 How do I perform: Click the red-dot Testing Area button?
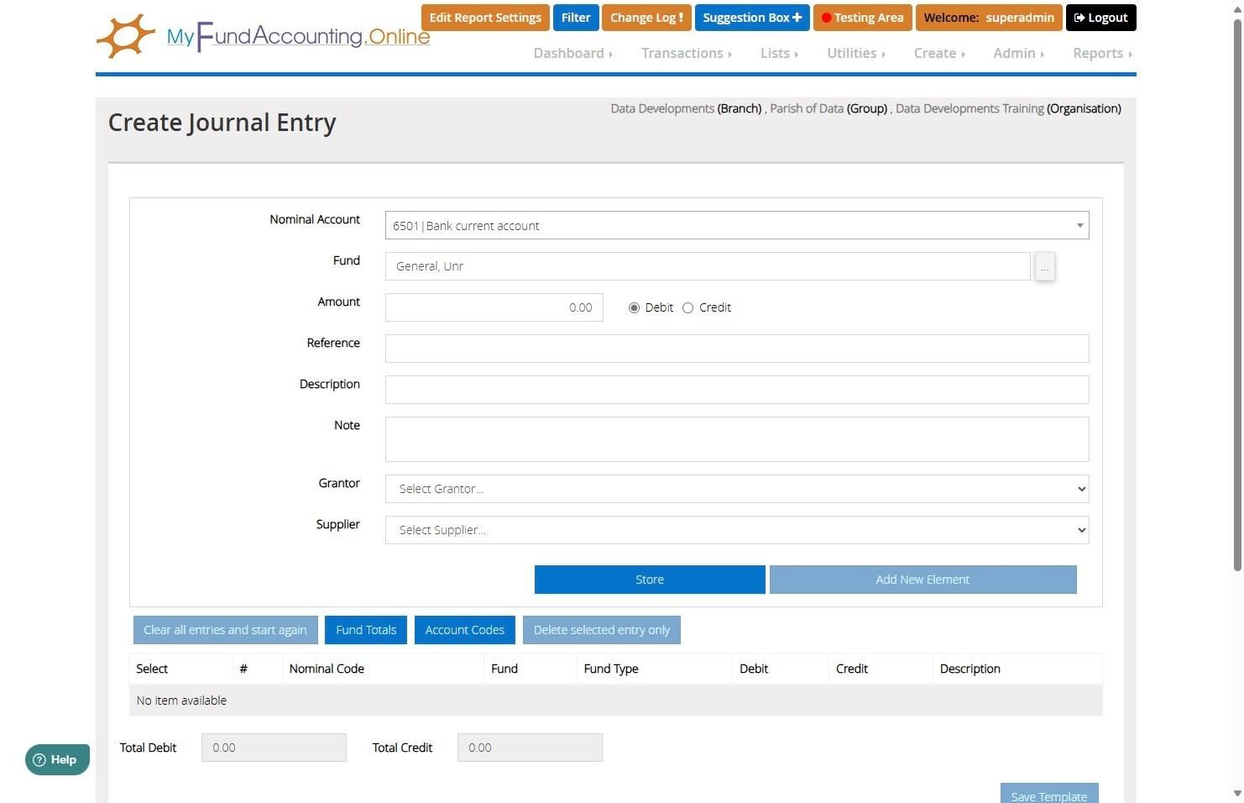862,18
